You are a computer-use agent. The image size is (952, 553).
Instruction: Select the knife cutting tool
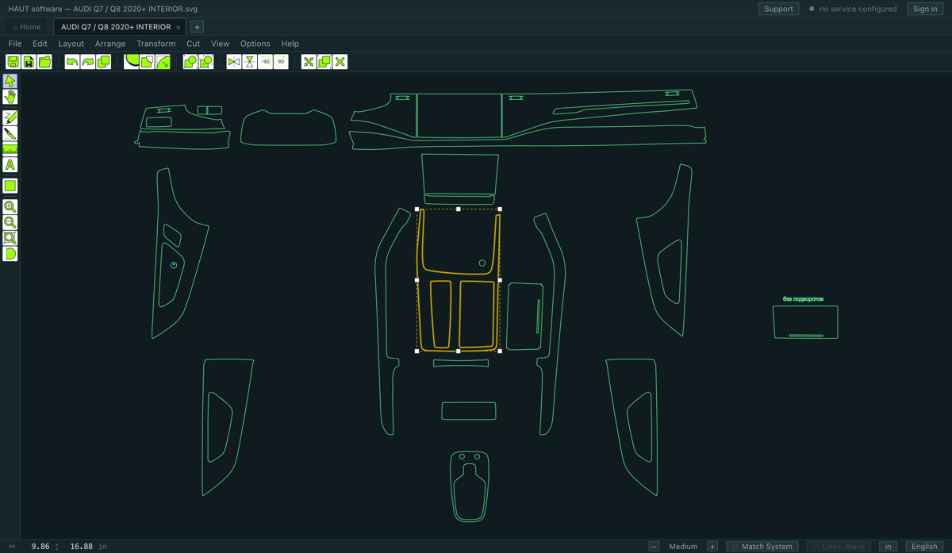click(x=10, y=133)
